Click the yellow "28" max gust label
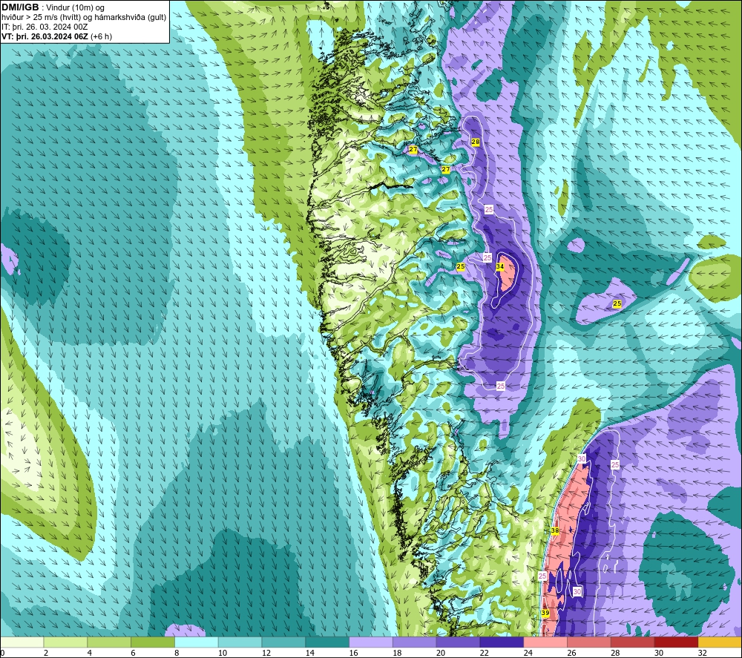 476,142
